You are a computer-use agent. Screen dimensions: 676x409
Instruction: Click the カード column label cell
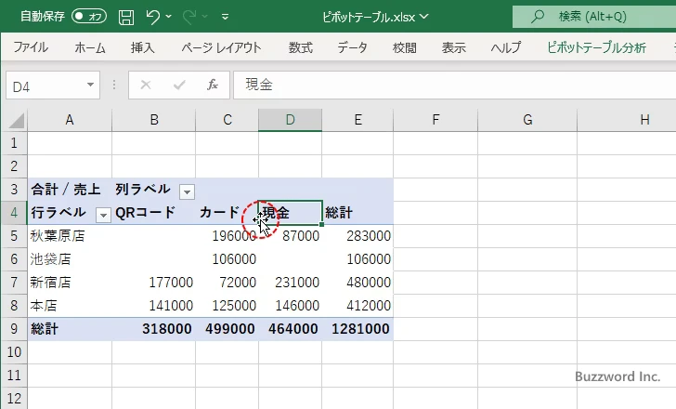coord(227,213)
